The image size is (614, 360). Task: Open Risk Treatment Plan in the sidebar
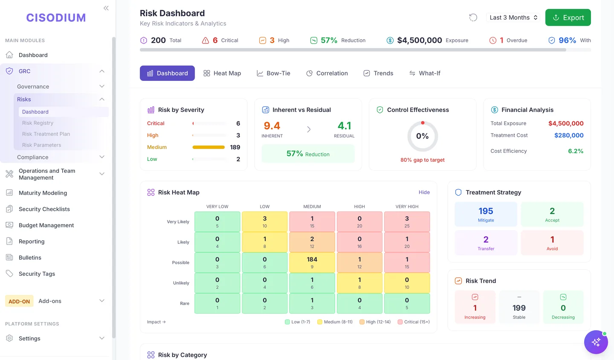[46, 134]
